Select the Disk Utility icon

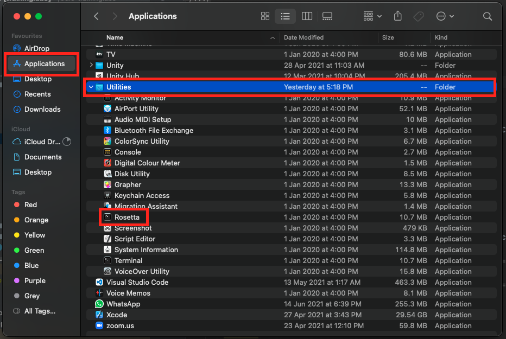coord(107,174)
